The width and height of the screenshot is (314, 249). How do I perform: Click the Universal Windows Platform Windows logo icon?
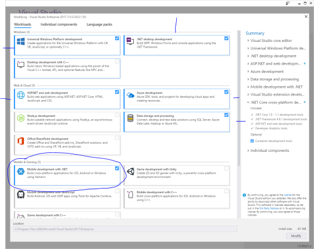(x=21, y=42)
